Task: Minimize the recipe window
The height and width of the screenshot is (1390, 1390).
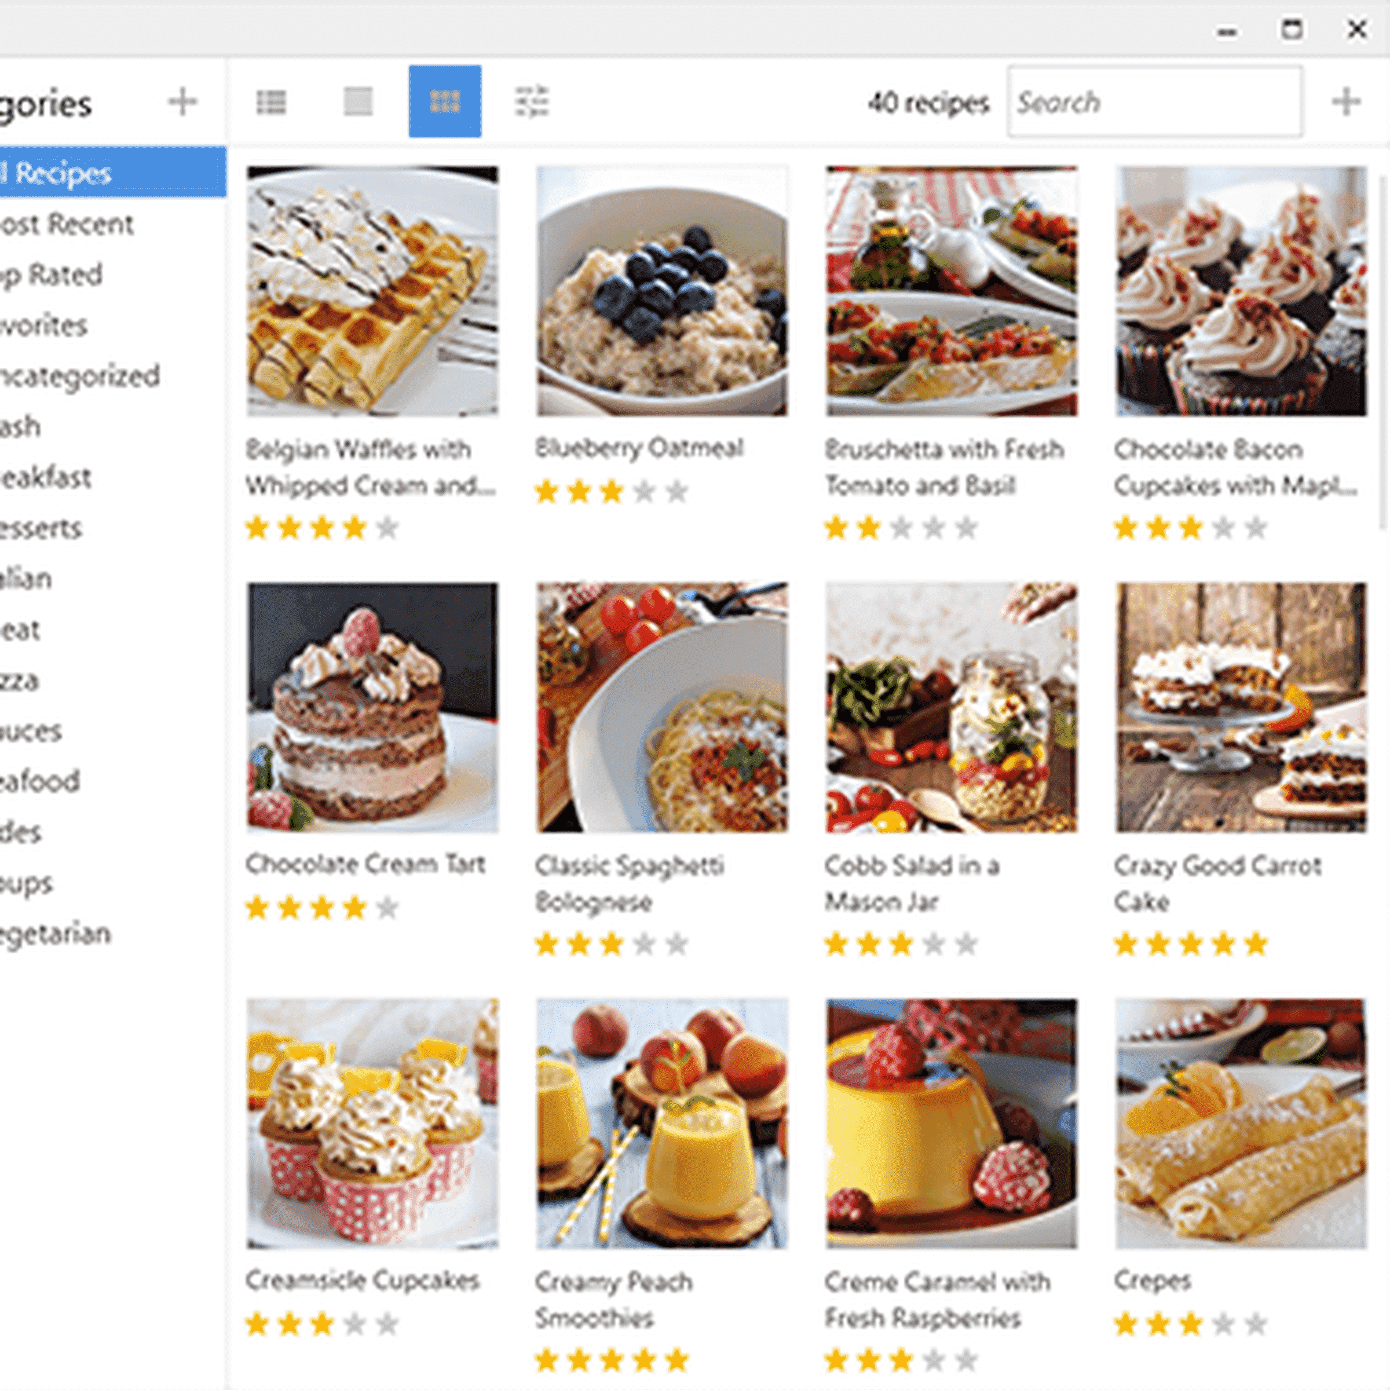Action: [x=1227, y=32]
